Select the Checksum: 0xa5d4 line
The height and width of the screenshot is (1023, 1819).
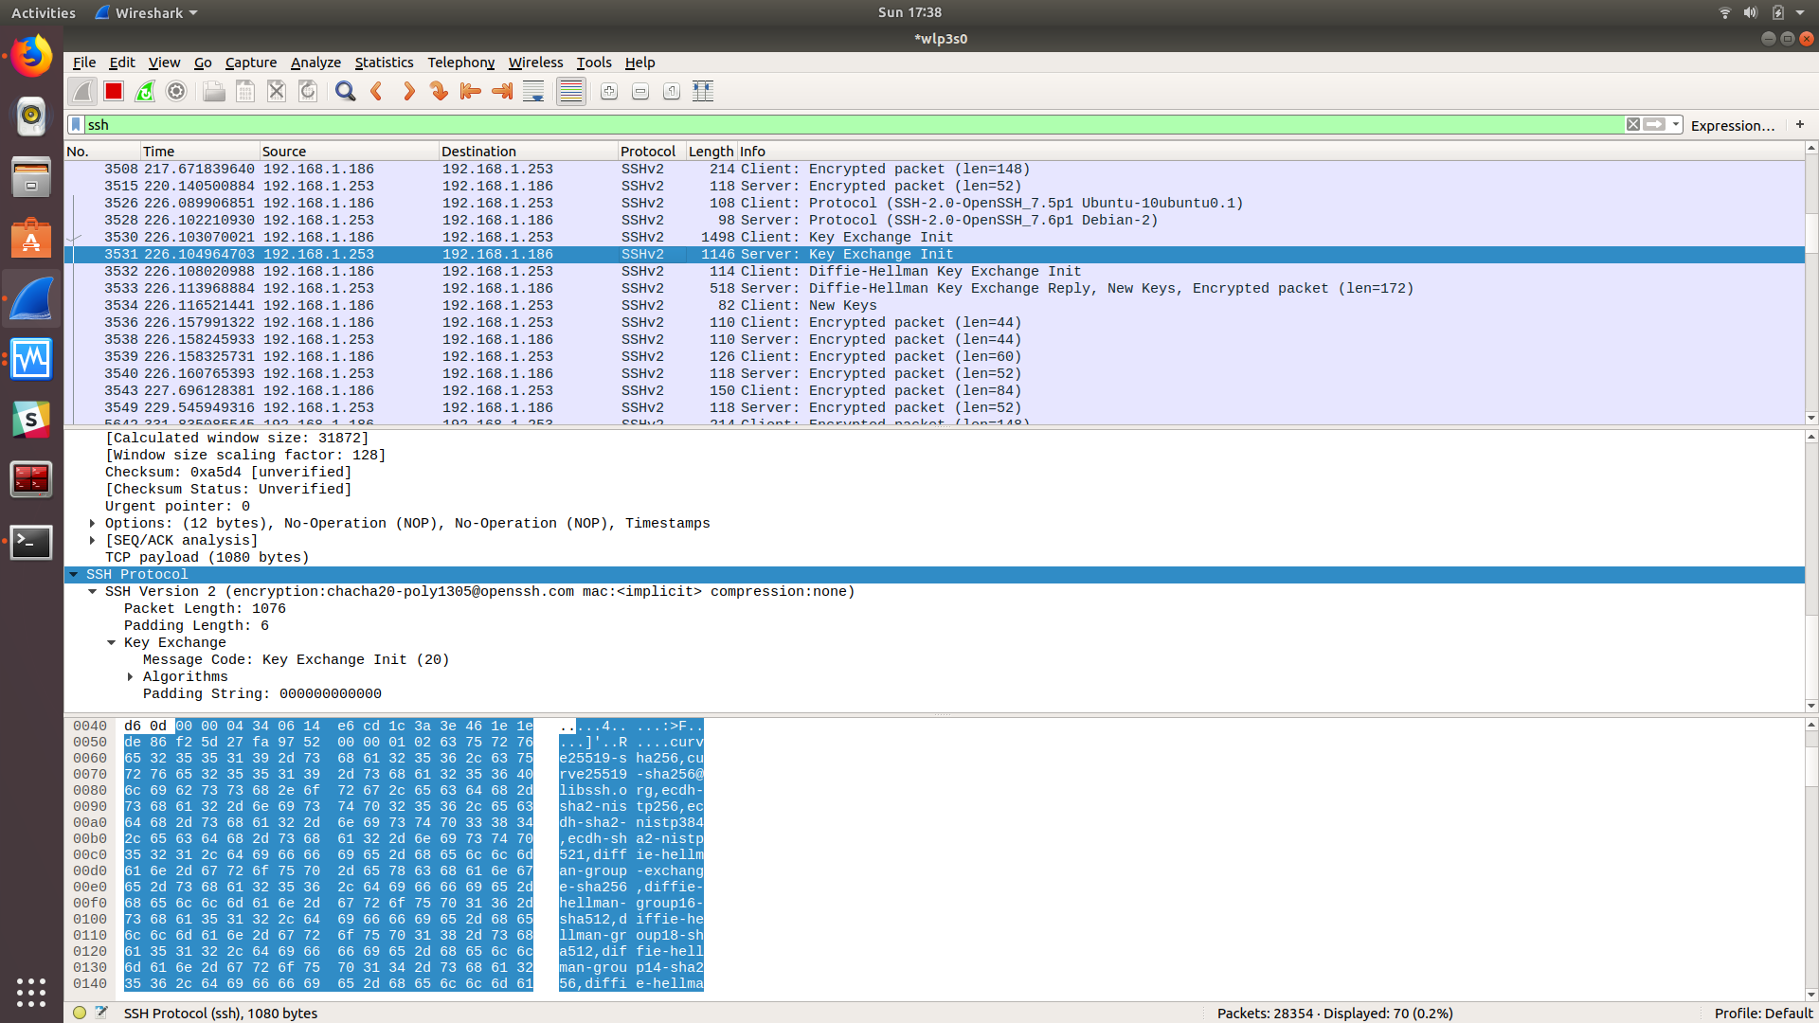click(x=934, y=472)
